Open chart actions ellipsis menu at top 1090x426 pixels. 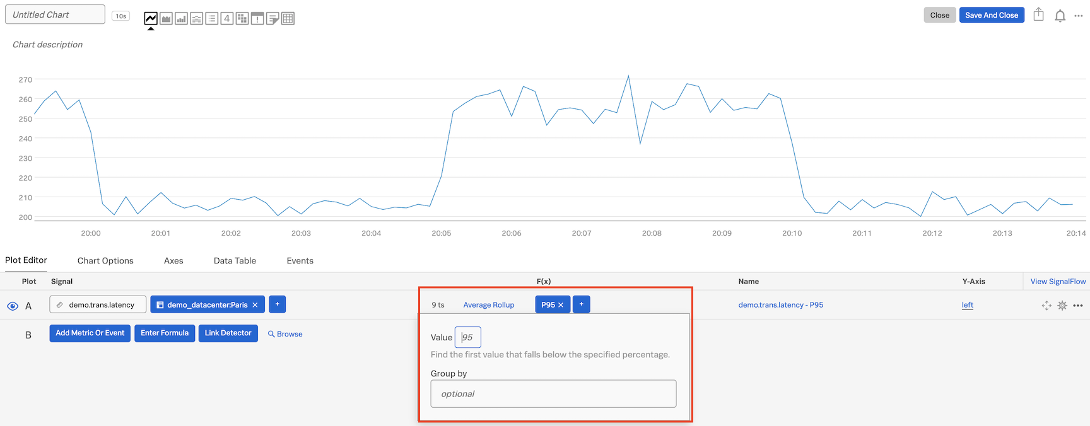(1079, 16)
